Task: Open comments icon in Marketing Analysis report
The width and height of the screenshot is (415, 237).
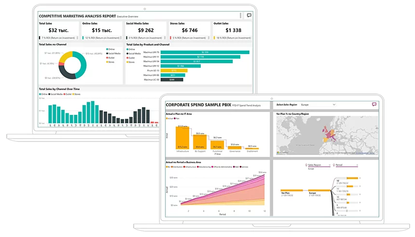Action: [249, 15]
